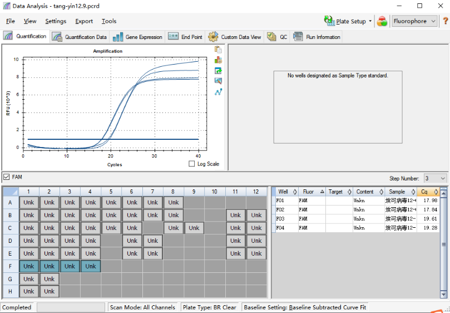Select plate well F1
Image resolution: width=450 pixels, height=313 pixels.
pos(29,266)
